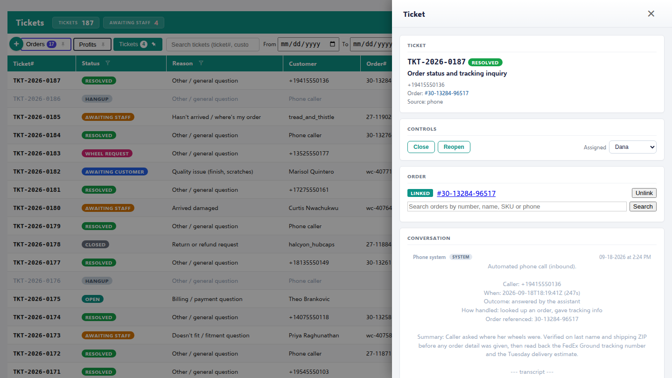
Task: Click the pin icon on the Profits tab
Action: click(x=103, y=45)
